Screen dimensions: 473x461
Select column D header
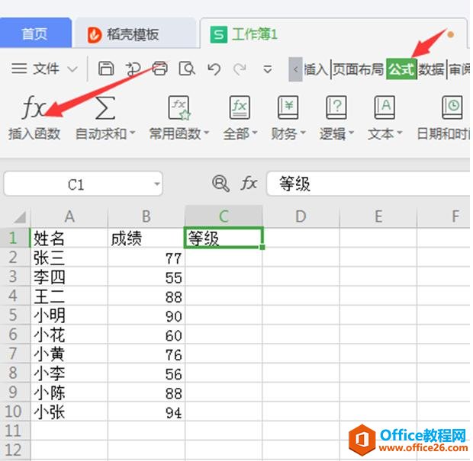pos(301,216)
